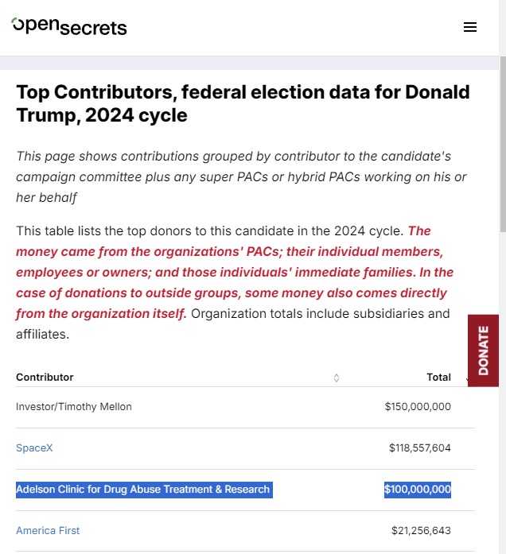Sort by the Total column header
Image resolution: width=506 pixels, height=554 pixels.
click(x=438, y=378)
